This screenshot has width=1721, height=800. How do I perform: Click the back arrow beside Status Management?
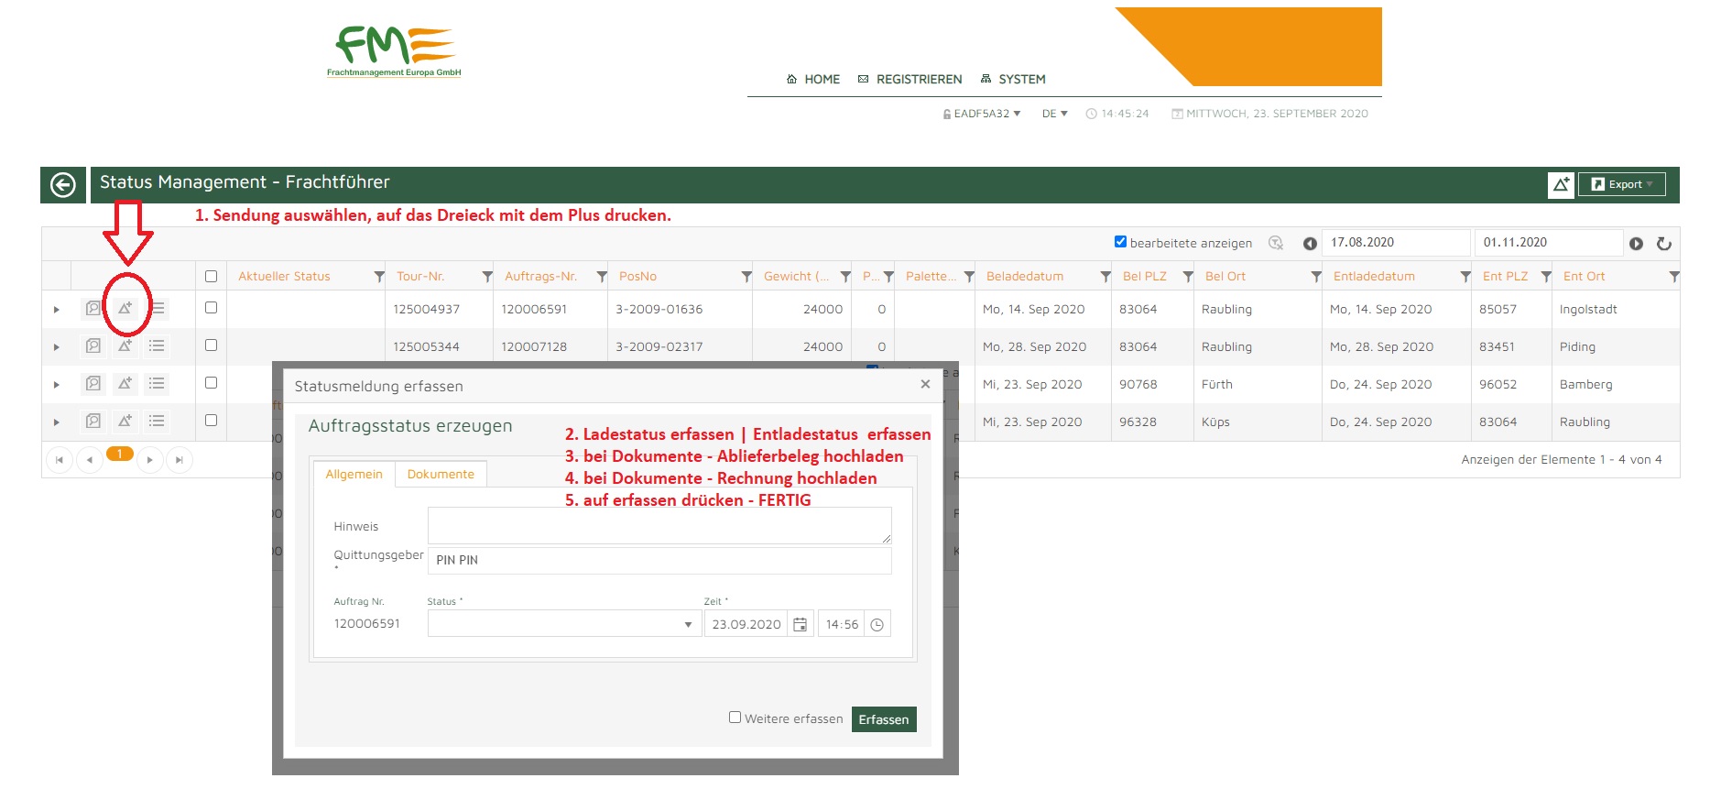tap(62, 185)
